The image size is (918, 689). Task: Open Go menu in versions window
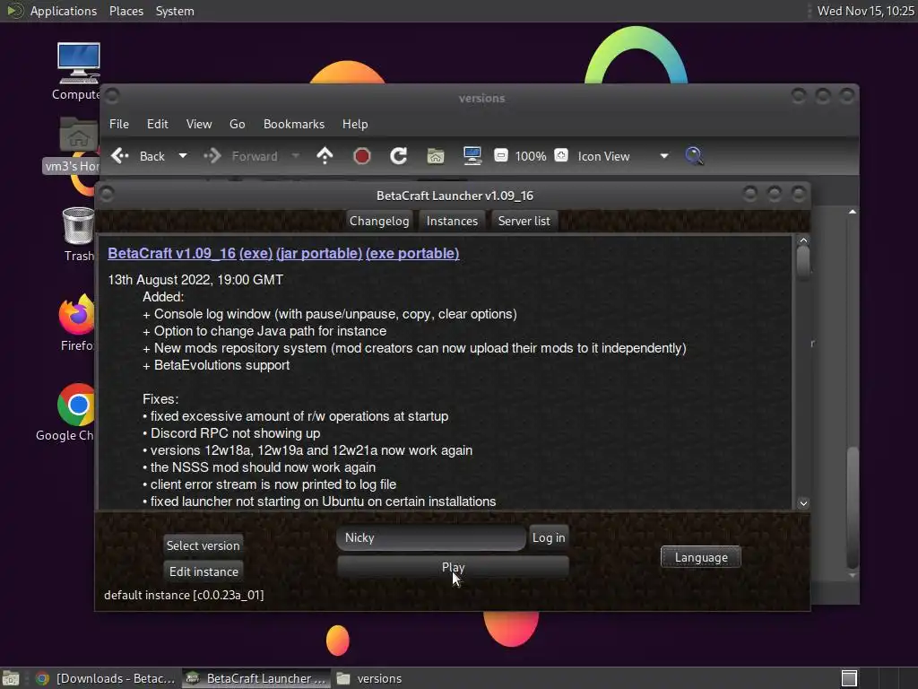click(x=237, y=124)
